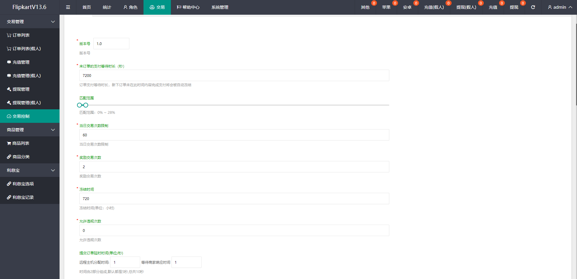Open 利息宝选项 in sidebar
The image size is (577, 279).
pos(30,184)
